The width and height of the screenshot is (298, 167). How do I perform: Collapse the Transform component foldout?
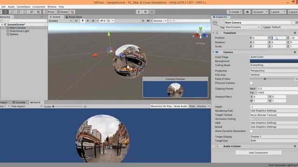[x=213, y=33]
